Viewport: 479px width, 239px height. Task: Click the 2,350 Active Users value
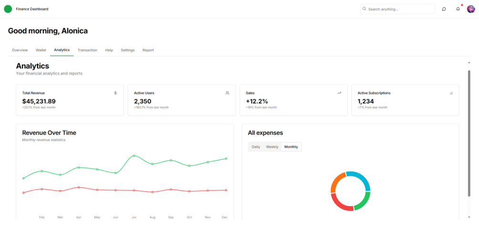click(143, 101)
